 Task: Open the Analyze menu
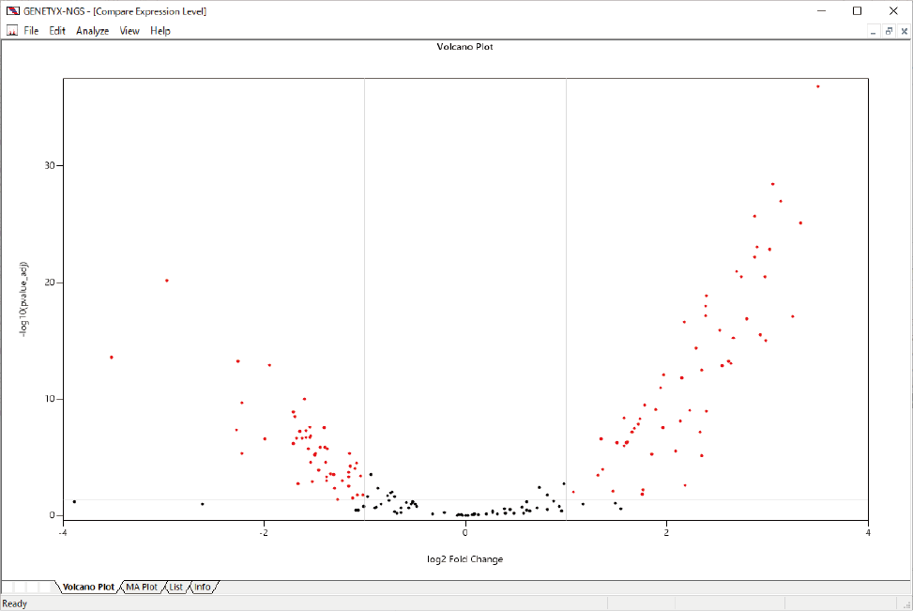(x=92, y=31)
